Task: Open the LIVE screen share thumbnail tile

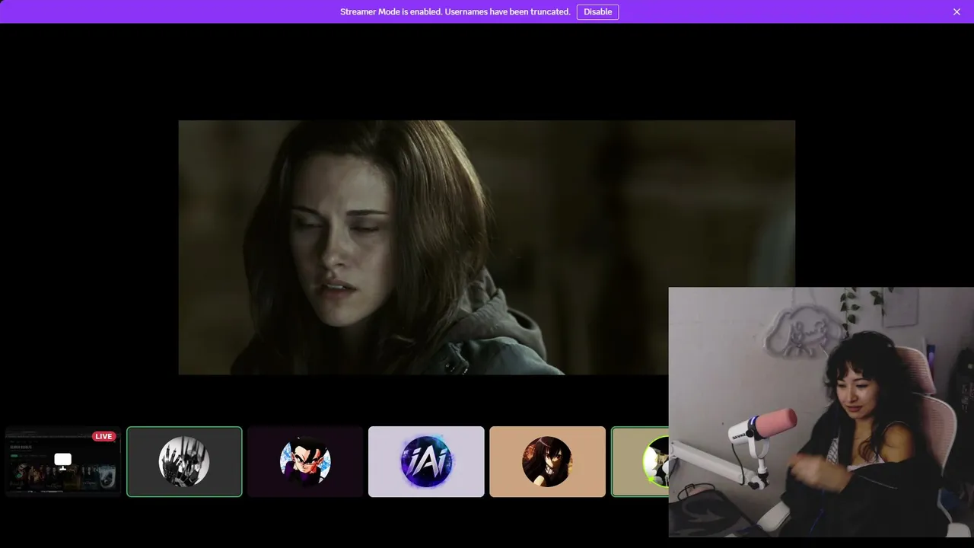Action: pos(63,461)
